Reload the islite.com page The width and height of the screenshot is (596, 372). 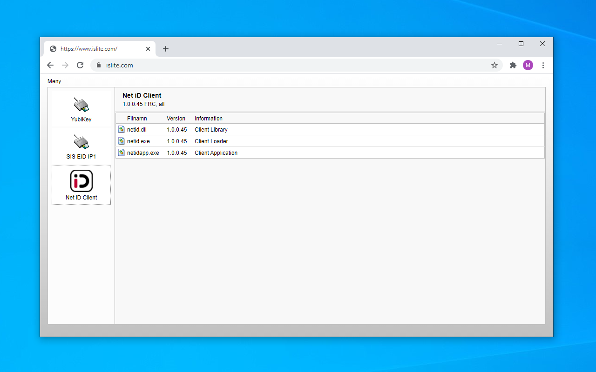(x=80, y=65)
